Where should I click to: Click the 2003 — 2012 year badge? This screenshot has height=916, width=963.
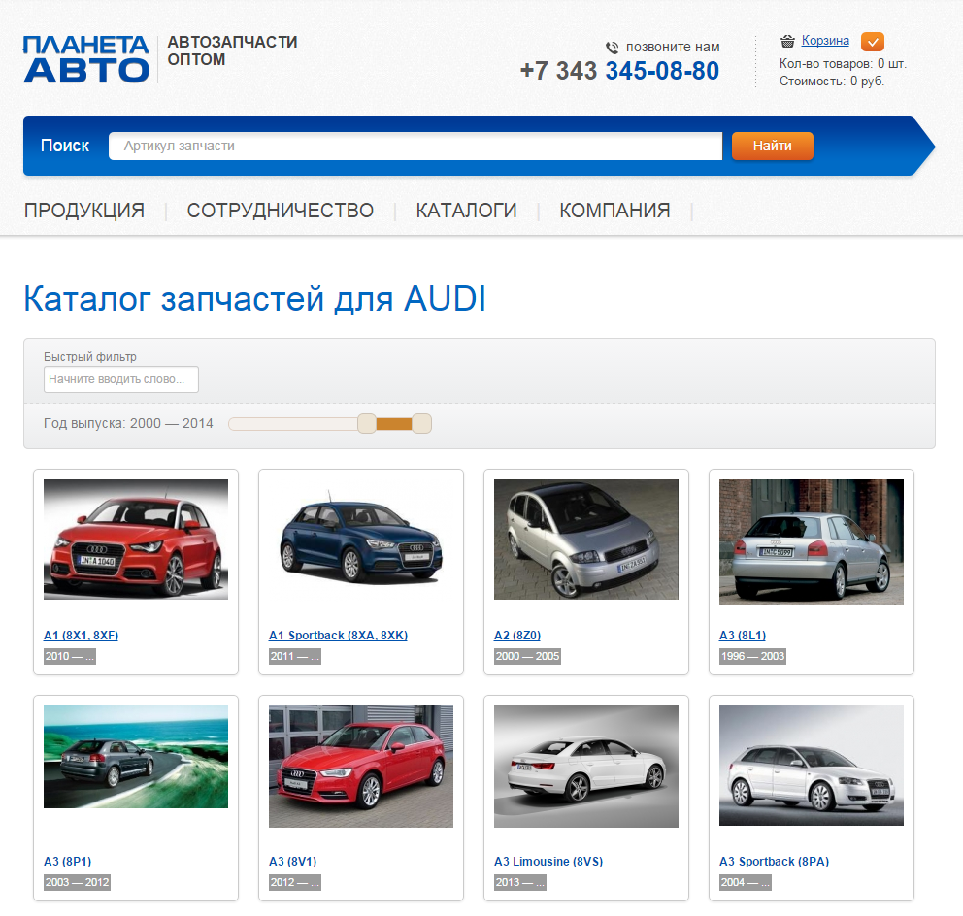[77, 882]
